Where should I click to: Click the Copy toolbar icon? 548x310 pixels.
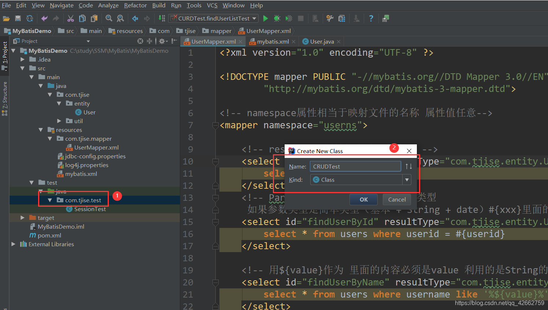point(82,18)
